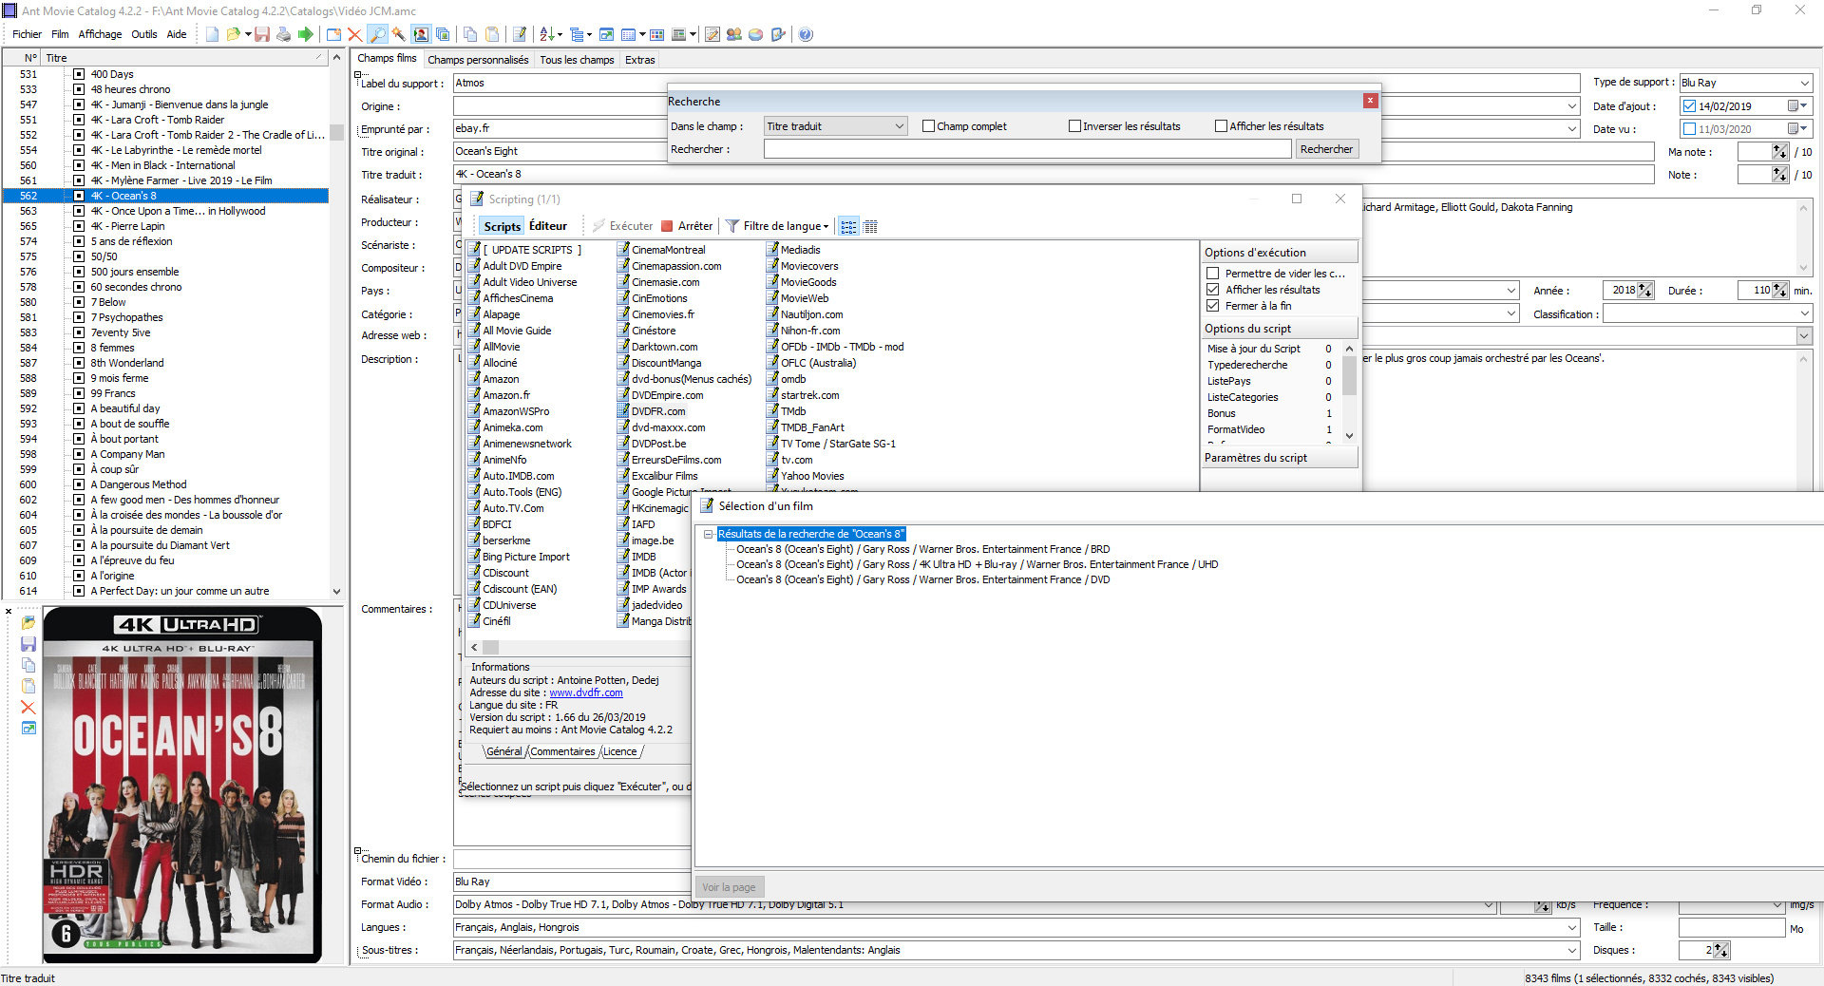Click the Rechercher button

tap(1326, 149)
